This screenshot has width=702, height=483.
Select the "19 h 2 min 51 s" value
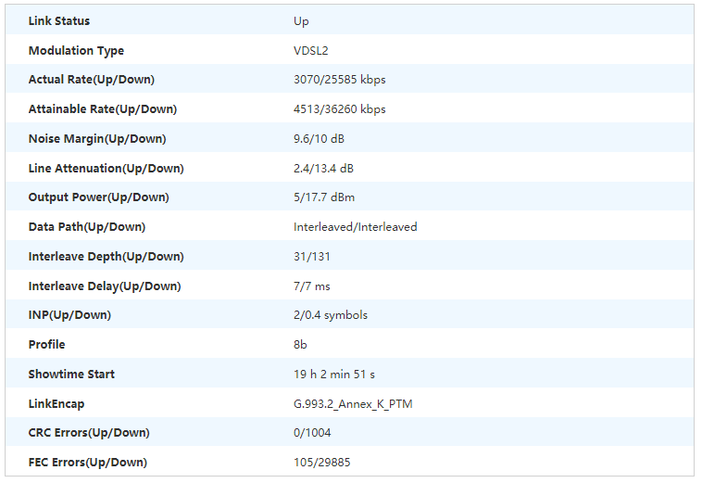tap(334, 375)
